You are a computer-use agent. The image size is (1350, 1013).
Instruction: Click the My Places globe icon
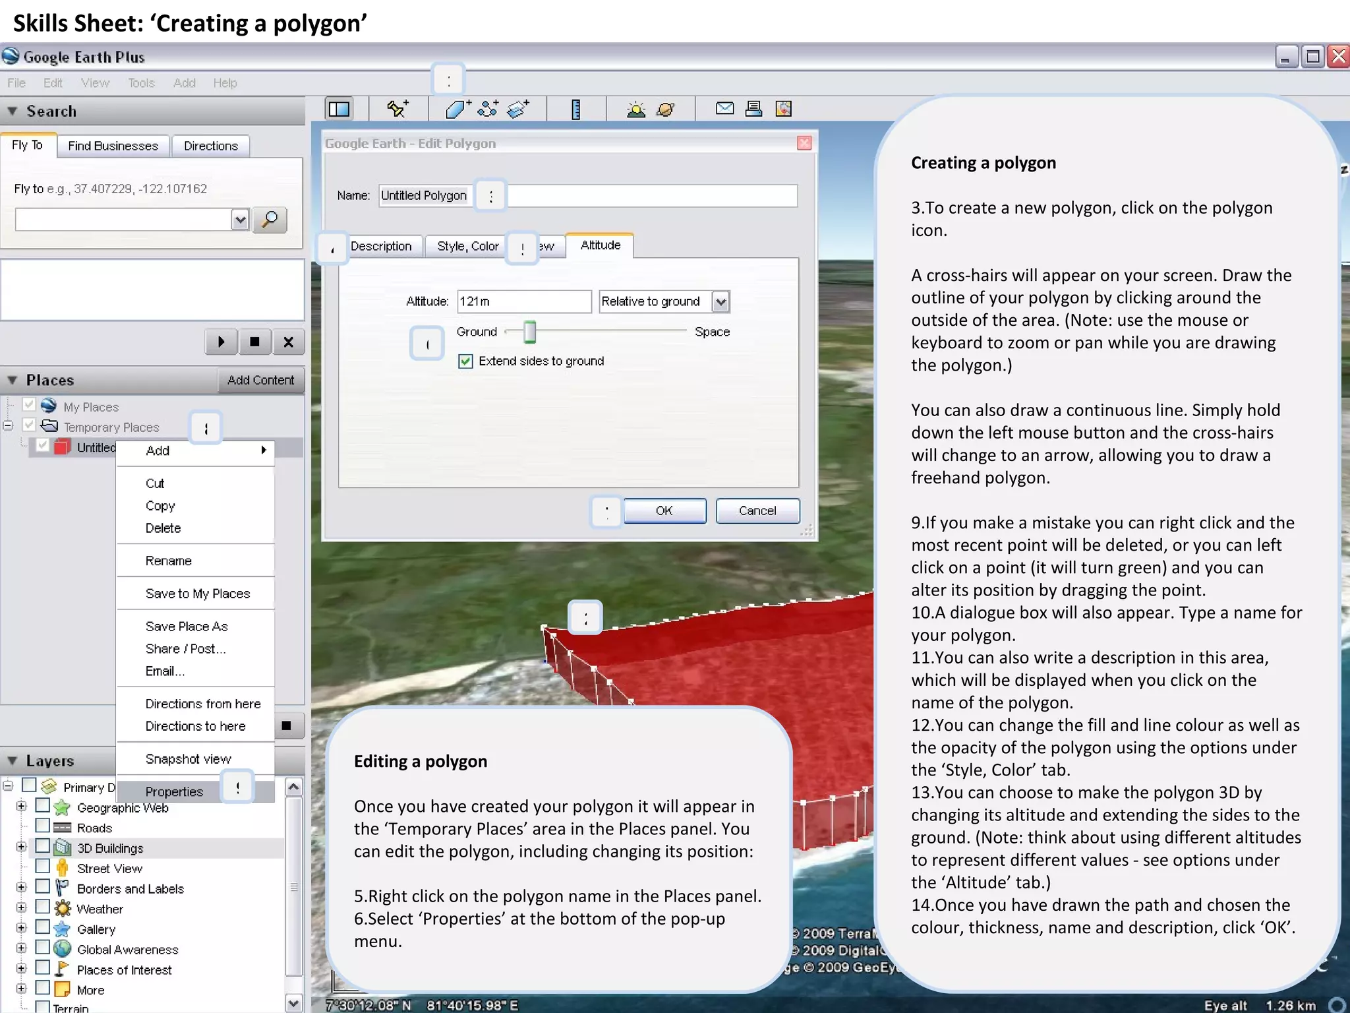pyautogui.click(x=49, y=406)
